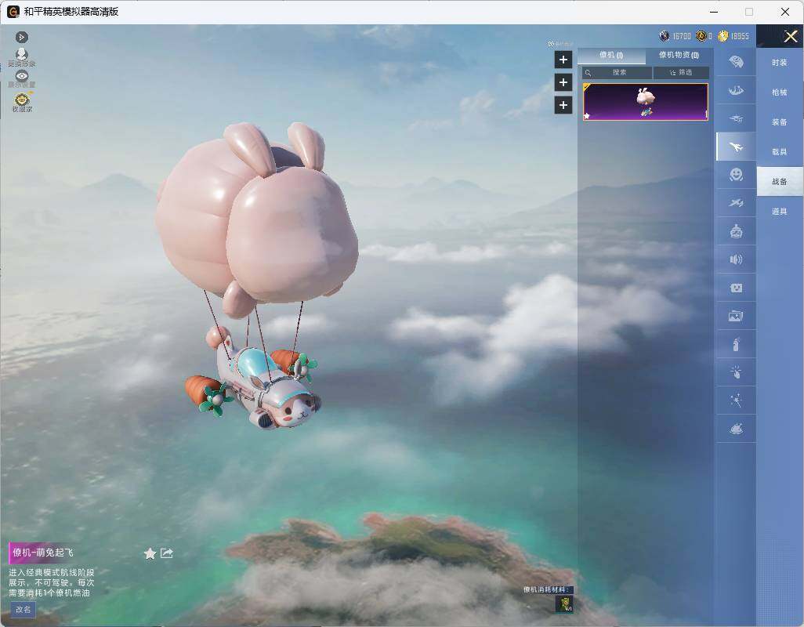Choose the magic wand sparkle category

(x=736, y=400)
